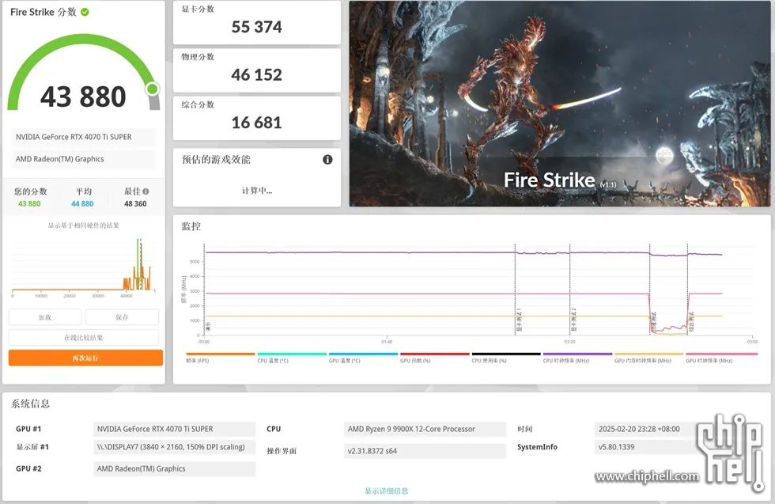Click 'AMD Radeon(TM) Graphics' below the gauge
This screenshot has width=775, height=504.
tap(84, 159)
